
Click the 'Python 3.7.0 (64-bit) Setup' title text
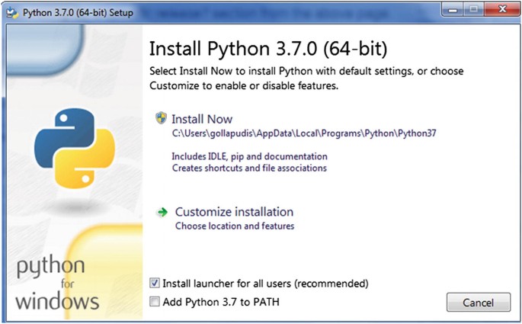tap(78, 13)
